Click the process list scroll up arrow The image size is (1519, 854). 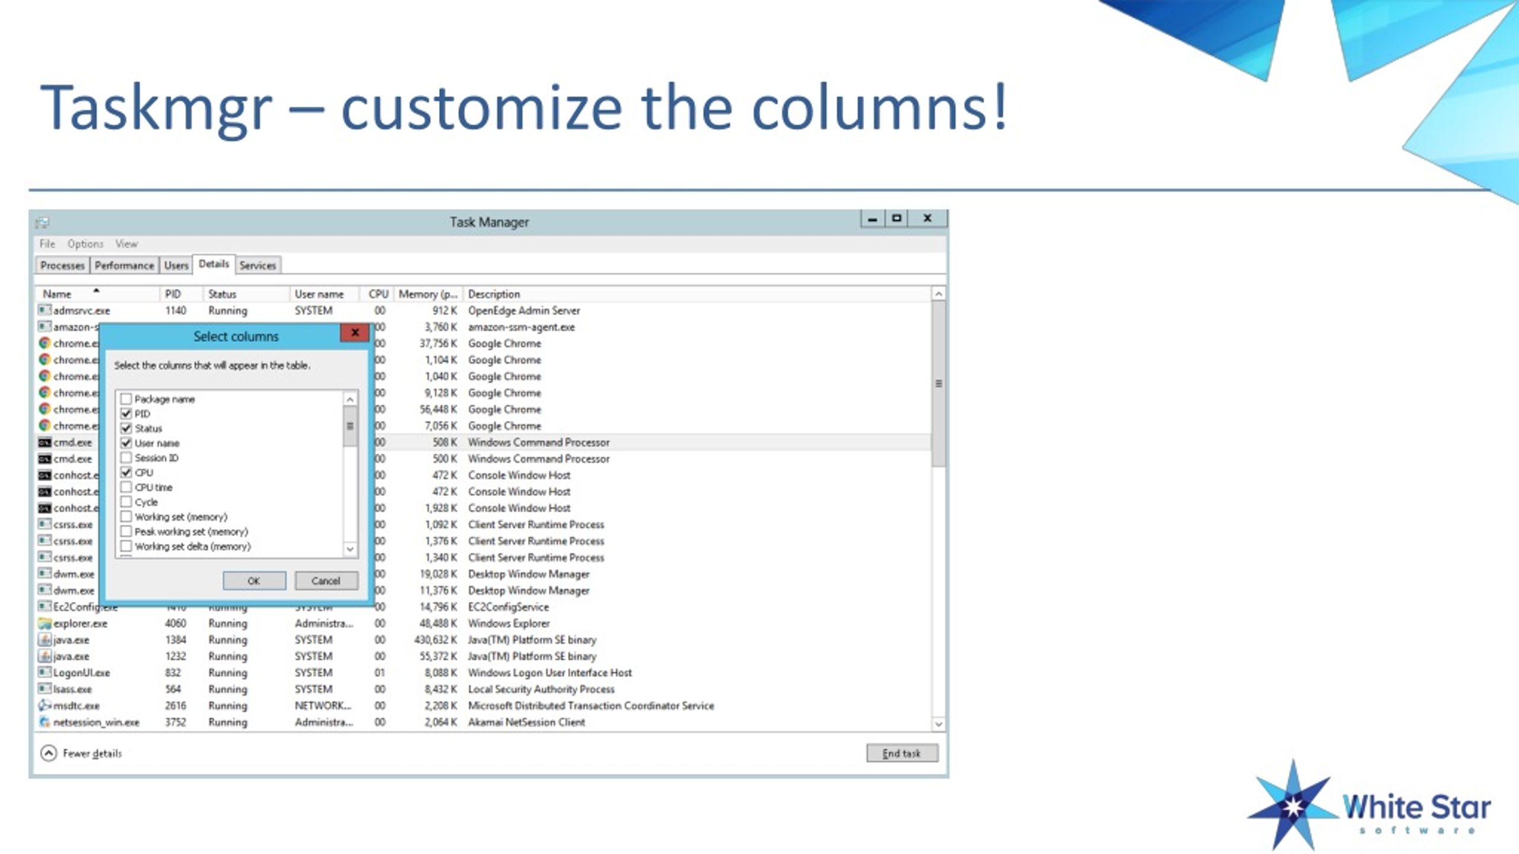click(x=938, y=294)
